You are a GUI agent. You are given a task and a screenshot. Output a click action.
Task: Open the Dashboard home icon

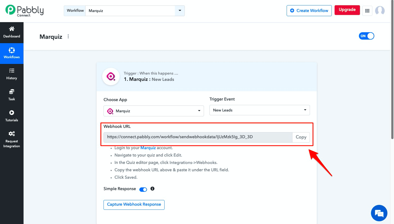(12, 29)
